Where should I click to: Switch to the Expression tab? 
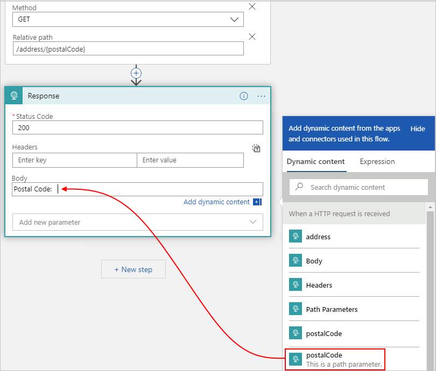tap(377, 161)
